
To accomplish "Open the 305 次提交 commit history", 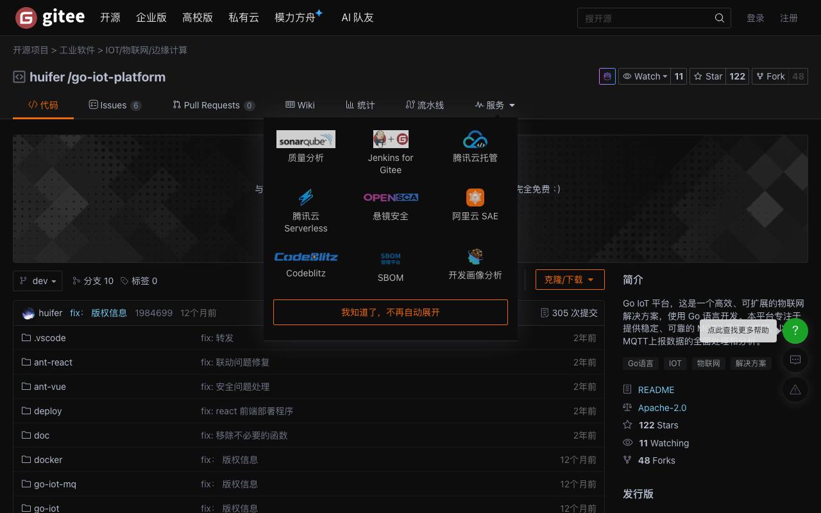I will pyautogui.click(x=569, y=313).
